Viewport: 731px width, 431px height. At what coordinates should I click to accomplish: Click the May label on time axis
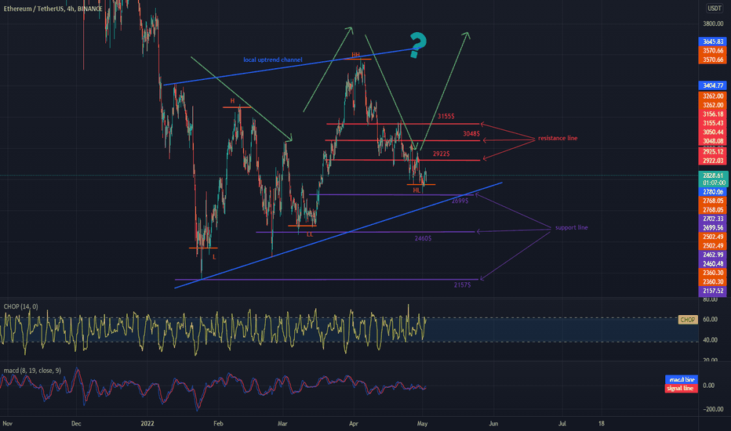coord(423,423)
